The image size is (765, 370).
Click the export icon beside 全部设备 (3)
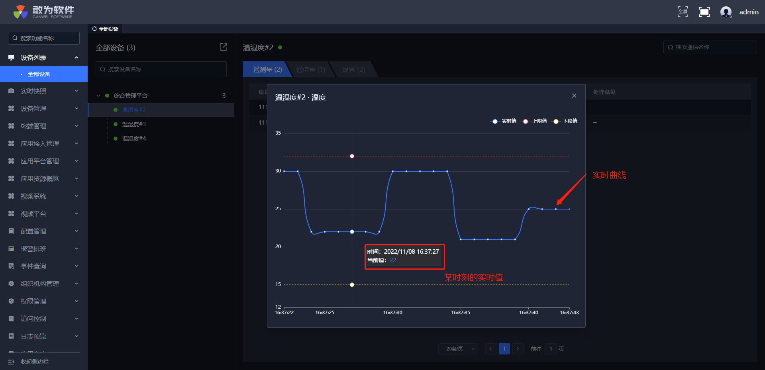point(224,47)
